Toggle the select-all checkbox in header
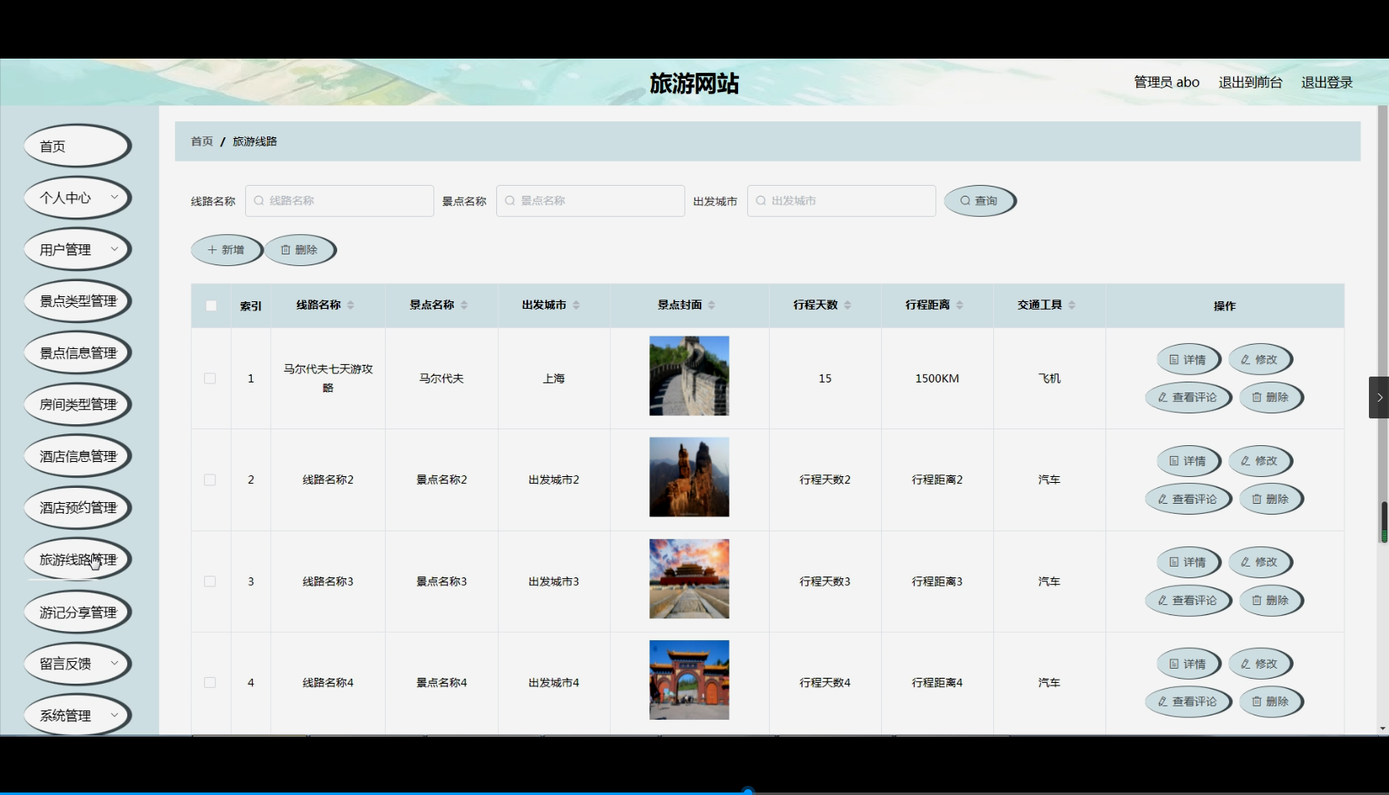Image resolution: width=1389 pixels, height=795 pixels. [211, 305]
